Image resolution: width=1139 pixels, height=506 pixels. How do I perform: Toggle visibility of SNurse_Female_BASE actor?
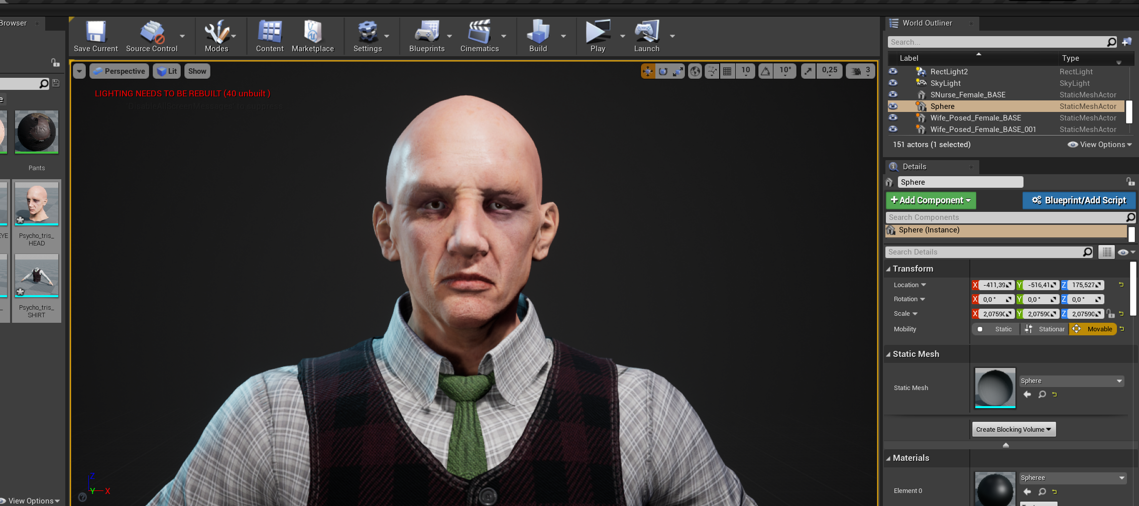(893, 94)
